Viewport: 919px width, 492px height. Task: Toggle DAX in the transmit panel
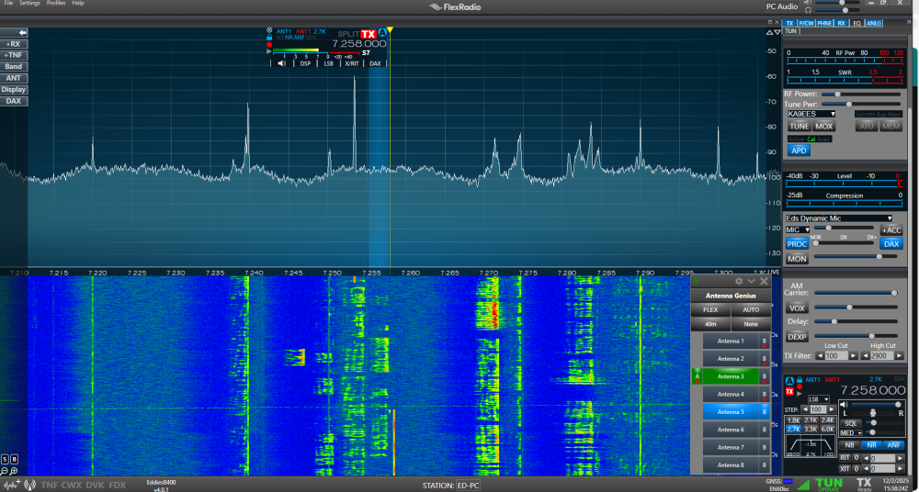891,243
